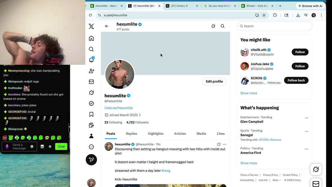Viewport: 332px width, 187px height.
Task: Open the Home icon in X sidebar
Action: 91,38
